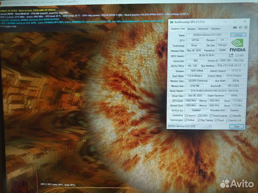Click the Bandwidth field 256.3 GB/s

(233, 86)
